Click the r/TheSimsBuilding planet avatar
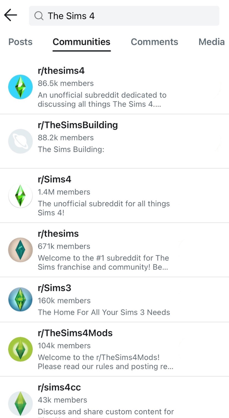 [20, 141]
